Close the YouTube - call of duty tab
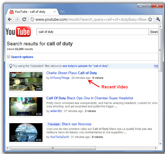This screenshot has height=154, width=165. pyautogui.click(x=55, y=12)
